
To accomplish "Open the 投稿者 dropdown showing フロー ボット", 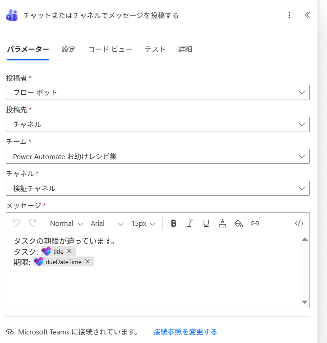I will (158, 92).
